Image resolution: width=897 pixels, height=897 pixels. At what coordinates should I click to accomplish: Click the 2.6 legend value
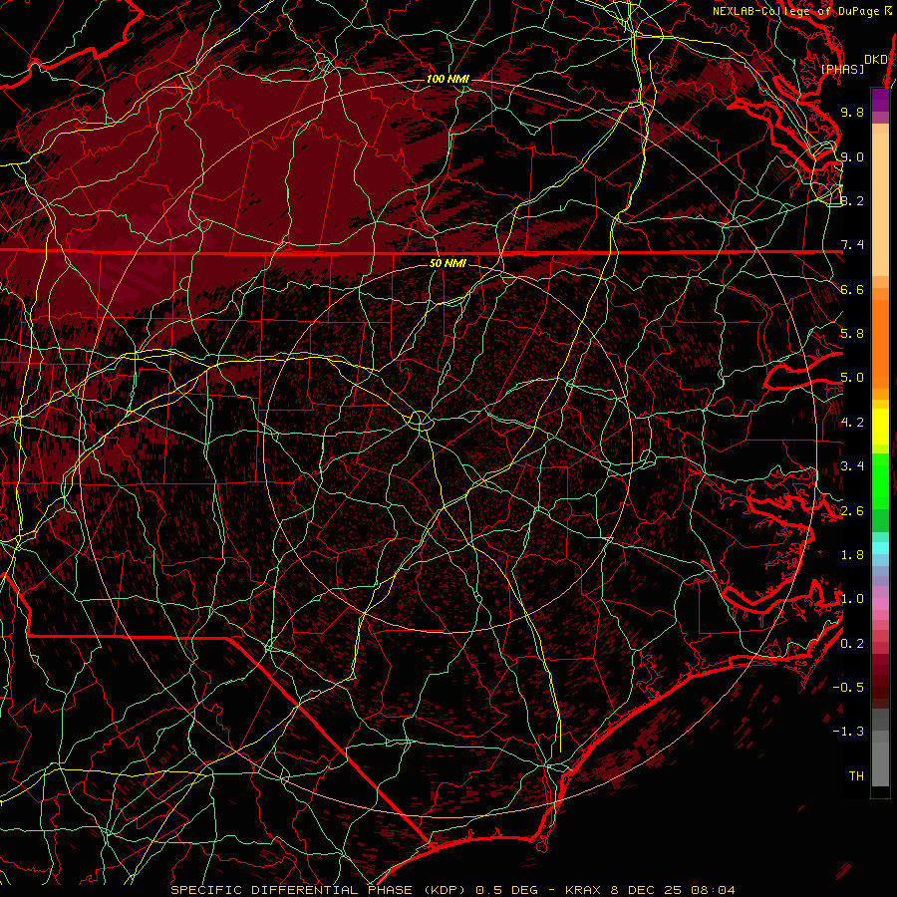(x=852, y=511)
